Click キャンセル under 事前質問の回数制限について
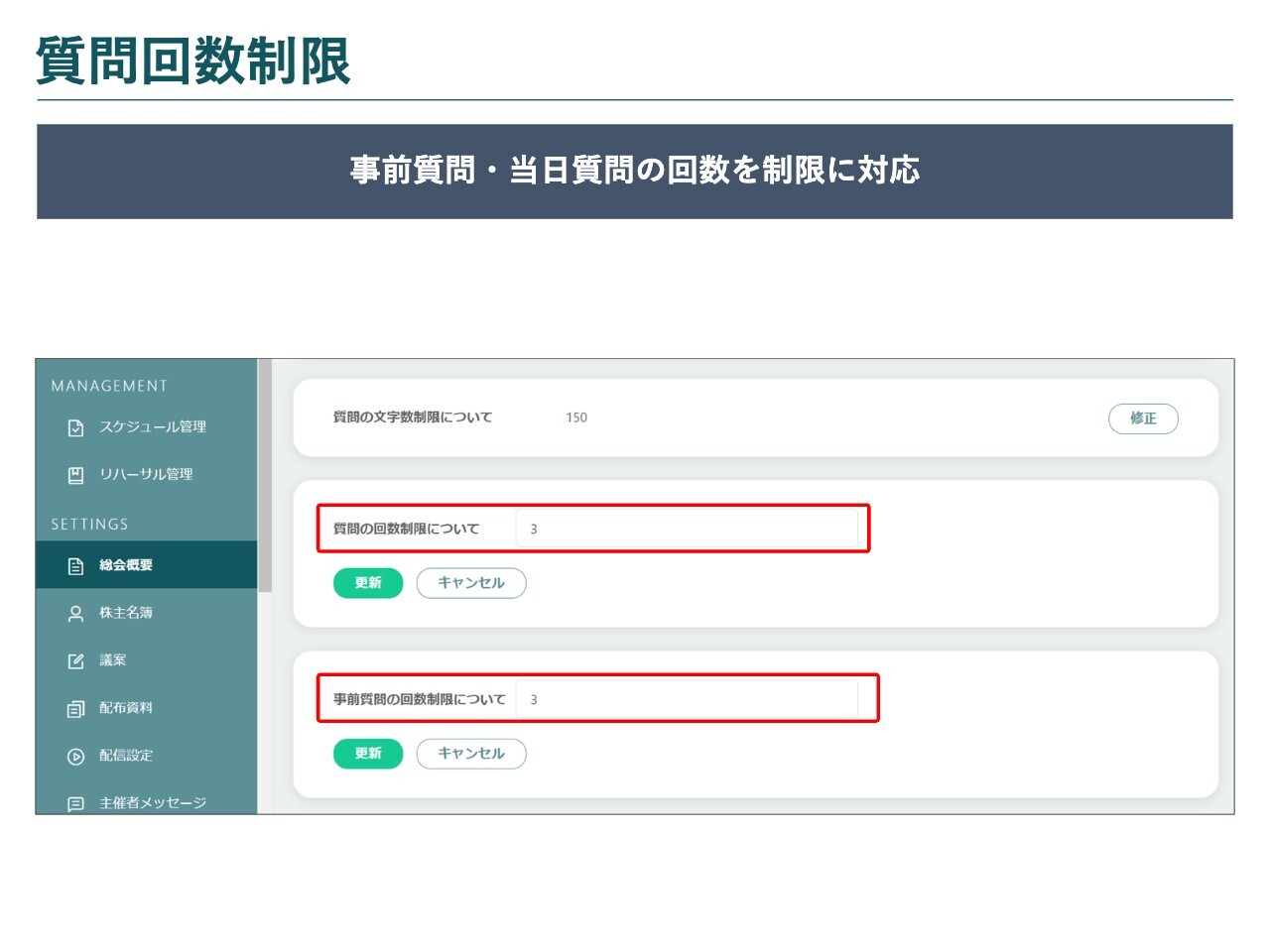The width and height of the screenshot is (1270, 952). pyautogui.click(x=471, y=754)
